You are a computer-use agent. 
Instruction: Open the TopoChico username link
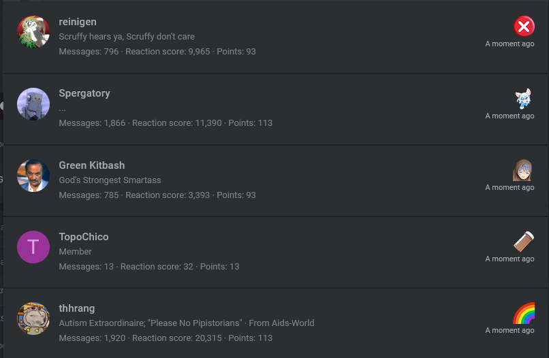tap(84, 237)
